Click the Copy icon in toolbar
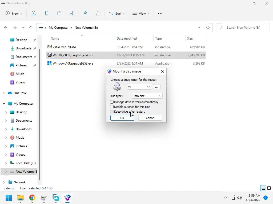Screen dimensions: 273x204 coord(46,13)
